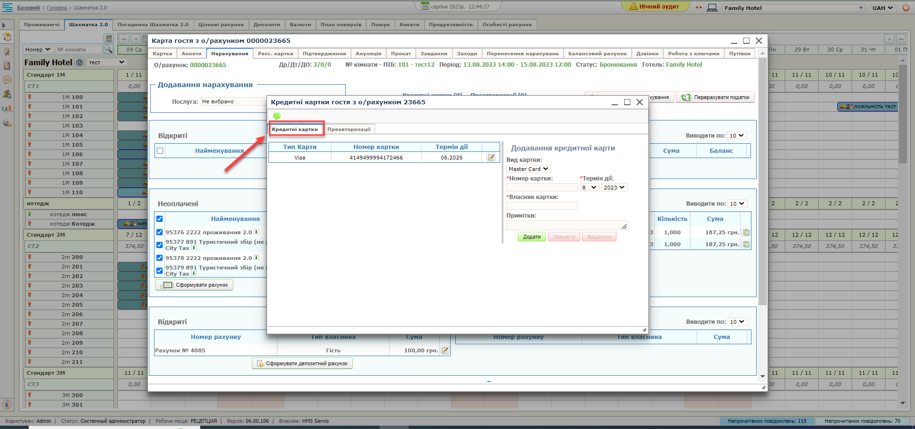915x429 pixels.
Task: Click the house icon in left sidebar
Action: 7,37
